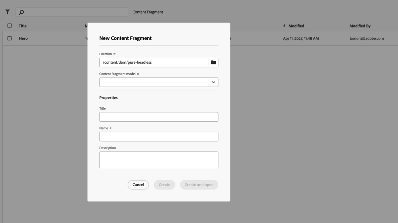Click into the Name input field
The image size is (398, 223).
159,136
